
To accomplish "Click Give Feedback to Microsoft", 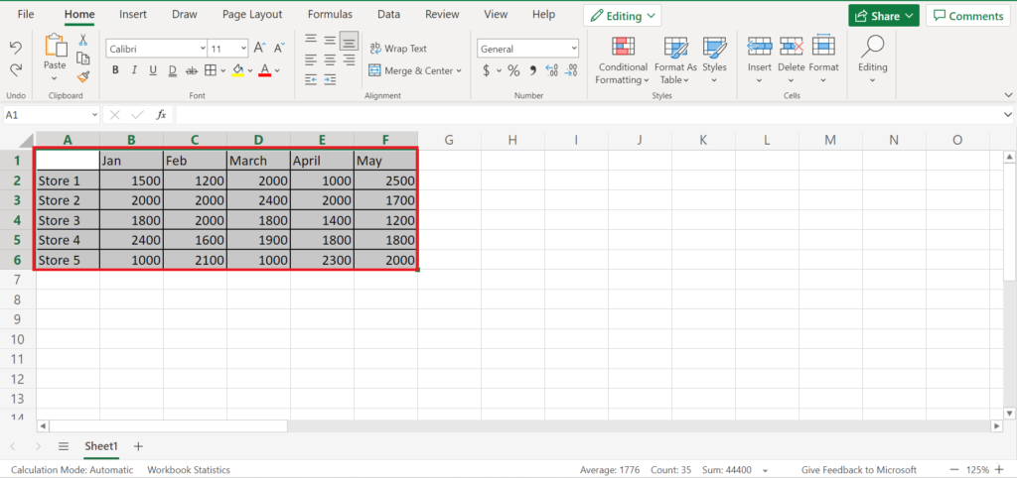I will (859, 470).
